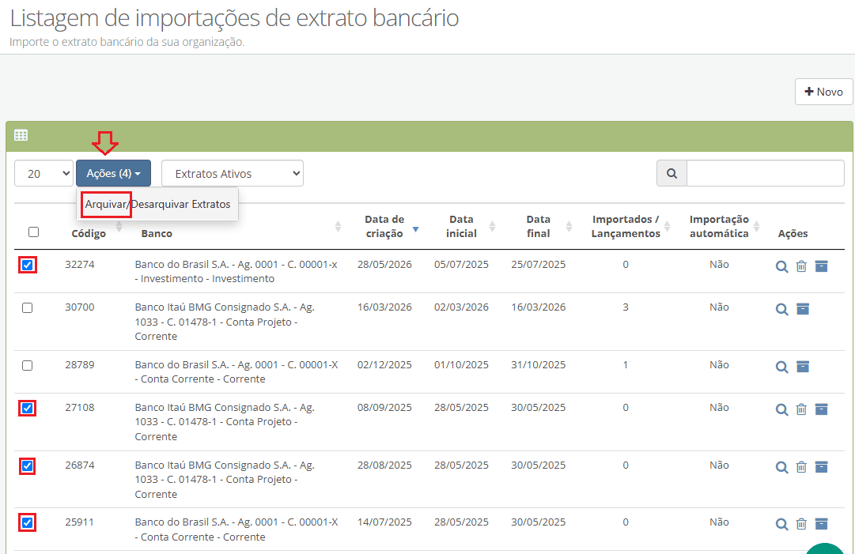
Task: Click the table grid icon in green header
Action: 21,135
